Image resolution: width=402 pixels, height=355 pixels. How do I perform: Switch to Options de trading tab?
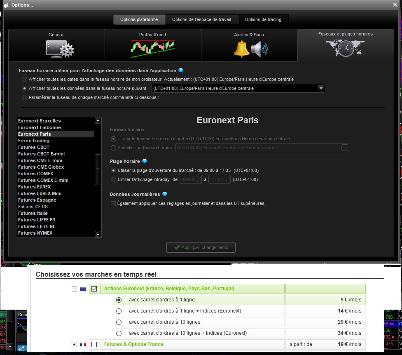[x=263, y=19]
